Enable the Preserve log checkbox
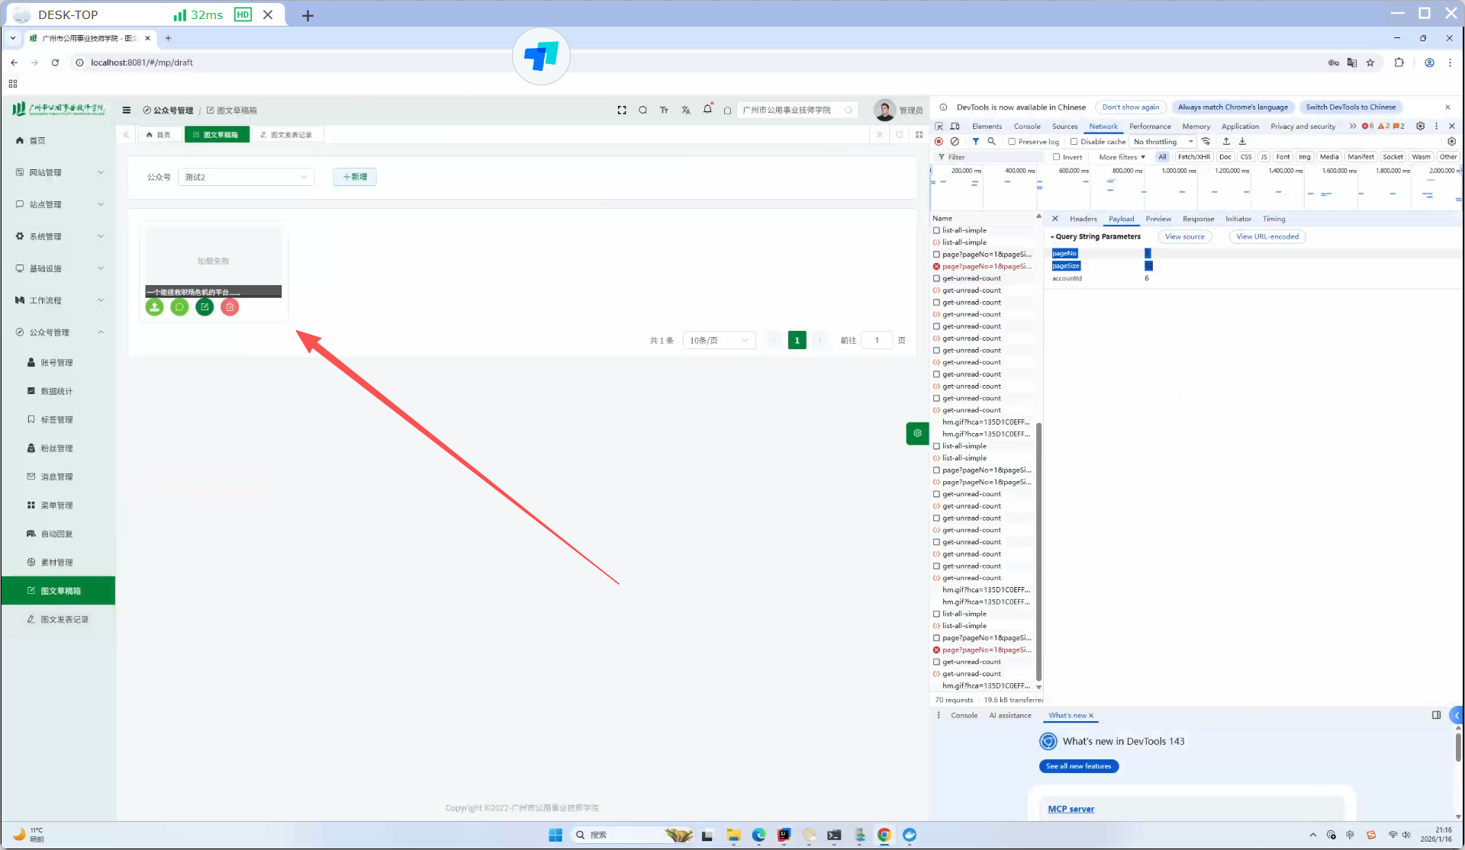This screenshot has height=850, width=1465. (x=1012, y=142)
